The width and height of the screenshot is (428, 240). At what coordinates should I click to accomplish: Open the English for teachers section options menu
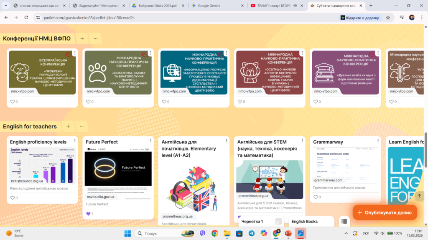(x=82, y=126)
